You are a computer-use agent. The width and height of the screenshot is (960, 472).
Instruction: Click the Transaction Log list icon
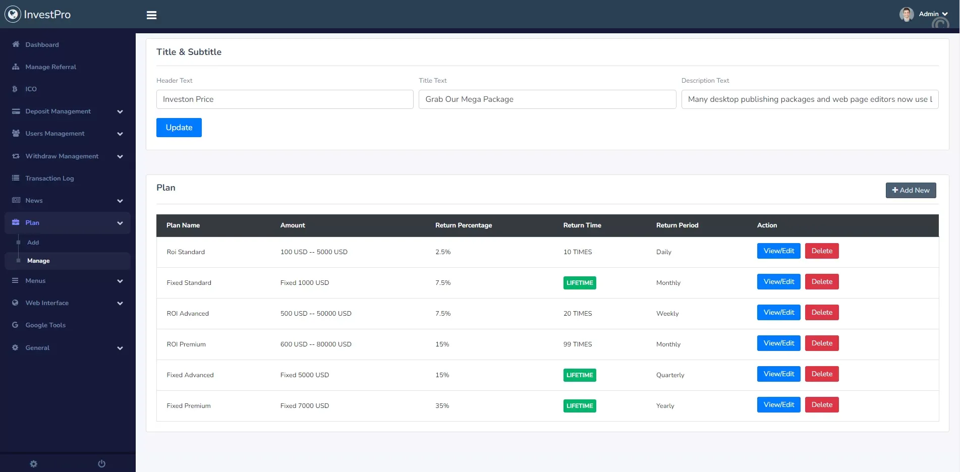[x=16, y=178]
